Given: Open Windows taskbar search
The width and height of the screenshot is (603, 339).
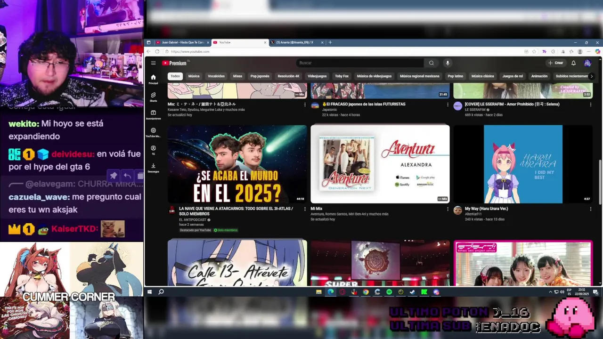Looking at the screenshot, I should pyautogui.click(x=161, y=292).
